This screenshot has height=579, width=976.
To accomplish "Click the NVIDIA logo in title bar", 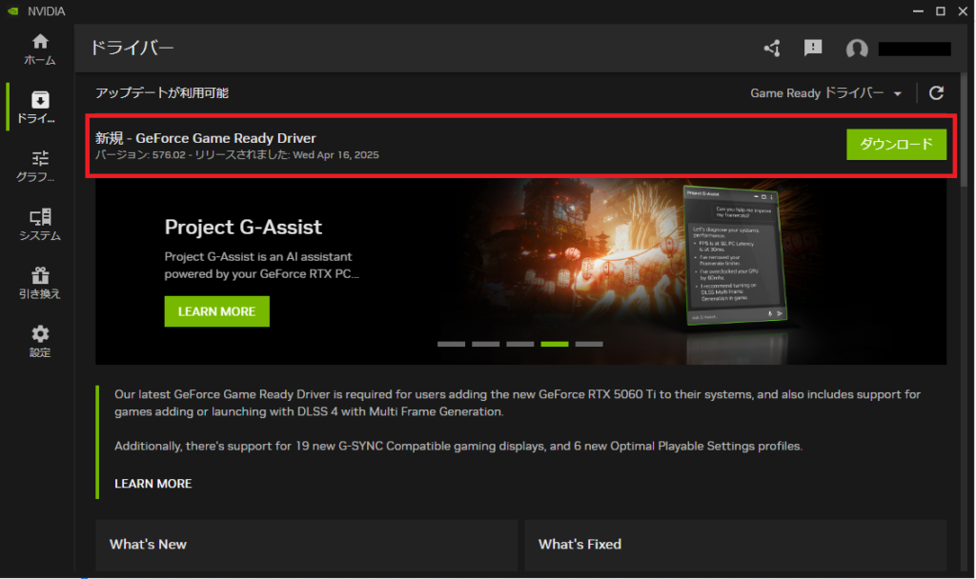I will pos(12,11).
